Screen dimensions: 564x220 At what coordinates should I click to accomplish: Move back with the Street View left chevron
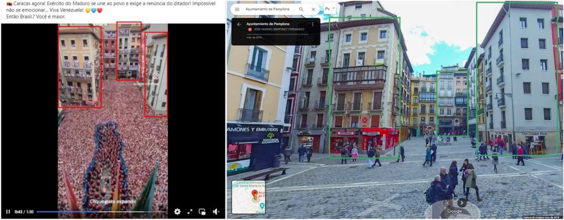(448, 203)
